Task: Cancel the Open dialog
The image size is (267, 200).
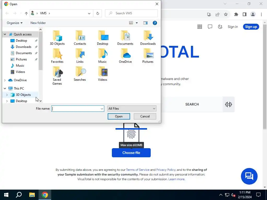Action: click(x=145, y=116)
